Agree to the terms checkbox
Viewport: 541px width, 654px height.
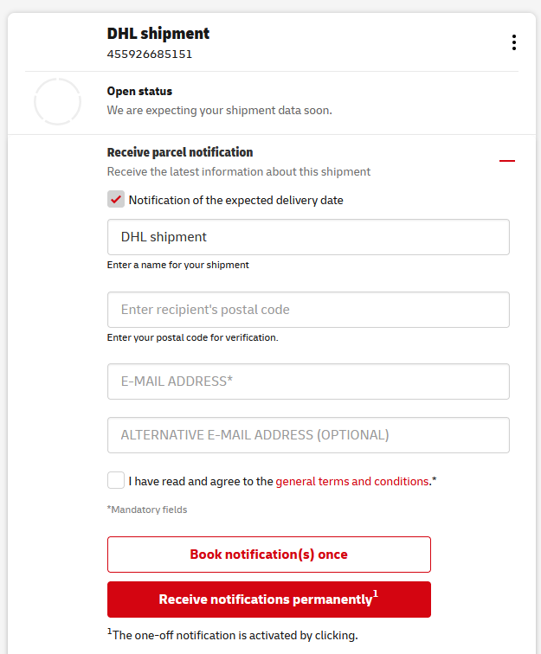tap(116, 481)
